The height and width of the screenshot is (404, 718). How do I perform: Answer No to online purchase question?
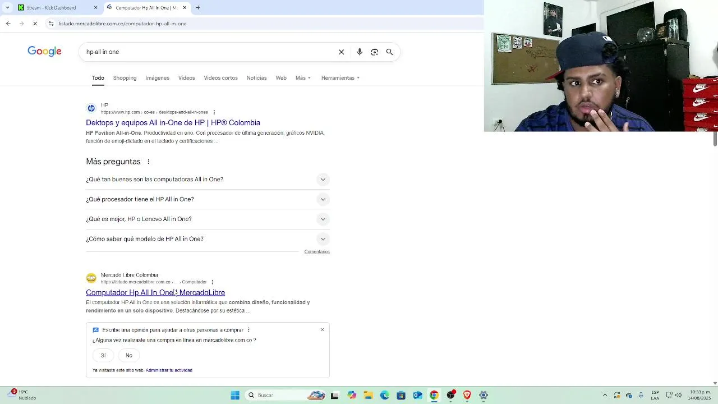click(129, 355)
